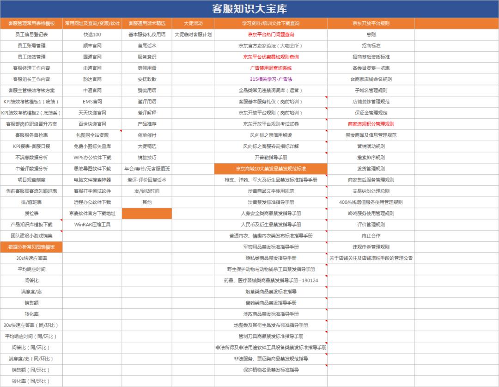Select 满意度/率（同/环比）
This screenshot has width=499, height=387.
coord(31,359)
